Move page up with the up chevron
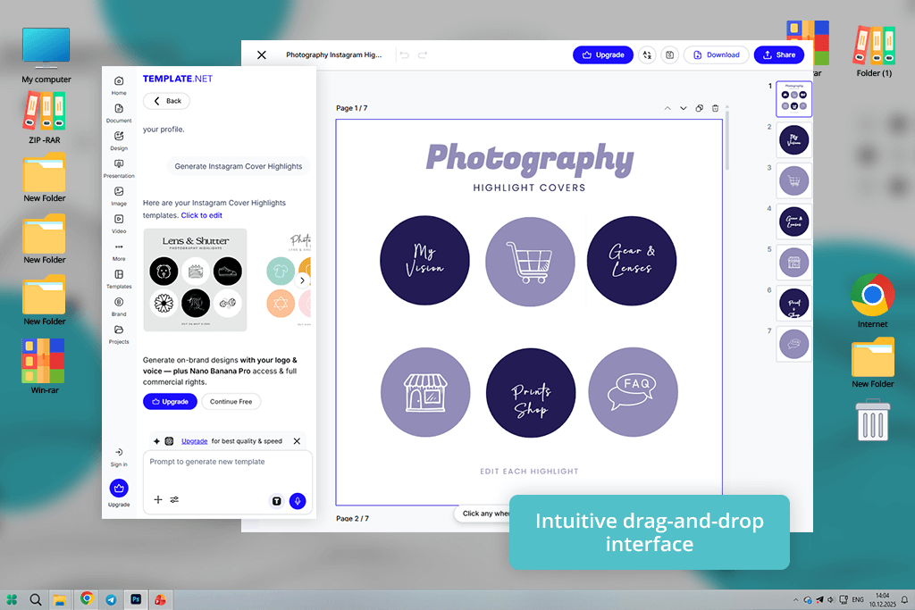 point(667,108)
